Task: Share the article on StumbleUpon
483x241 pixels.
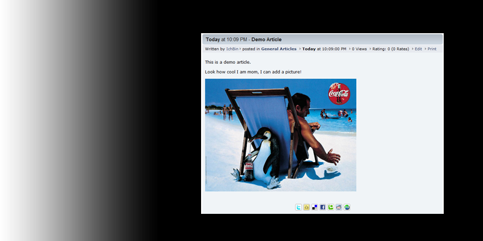Action: coord(347,207)
